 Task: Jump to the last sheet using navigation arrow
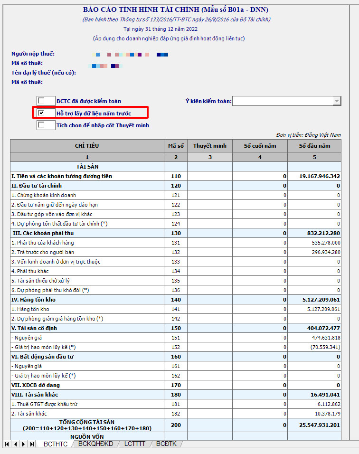click(32, 444)
